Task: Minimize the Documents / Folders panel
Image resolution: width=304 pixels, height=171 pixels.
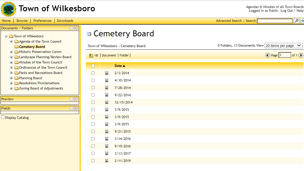Action: click(71, 28)
